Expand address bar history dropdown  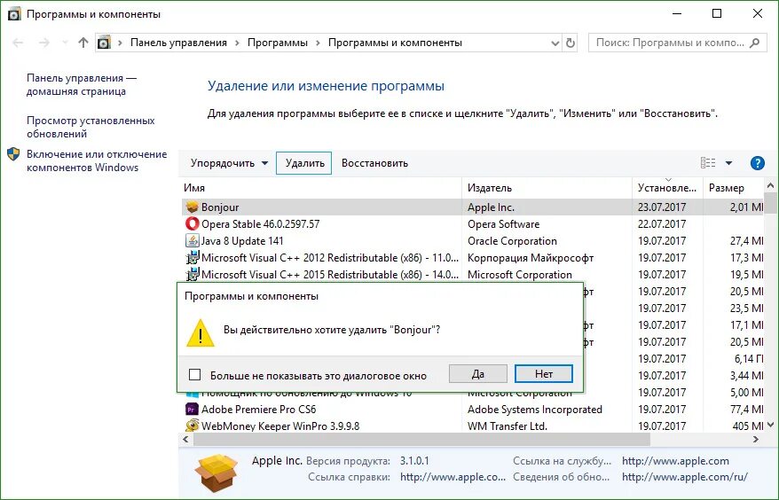(x=555, y=43)
